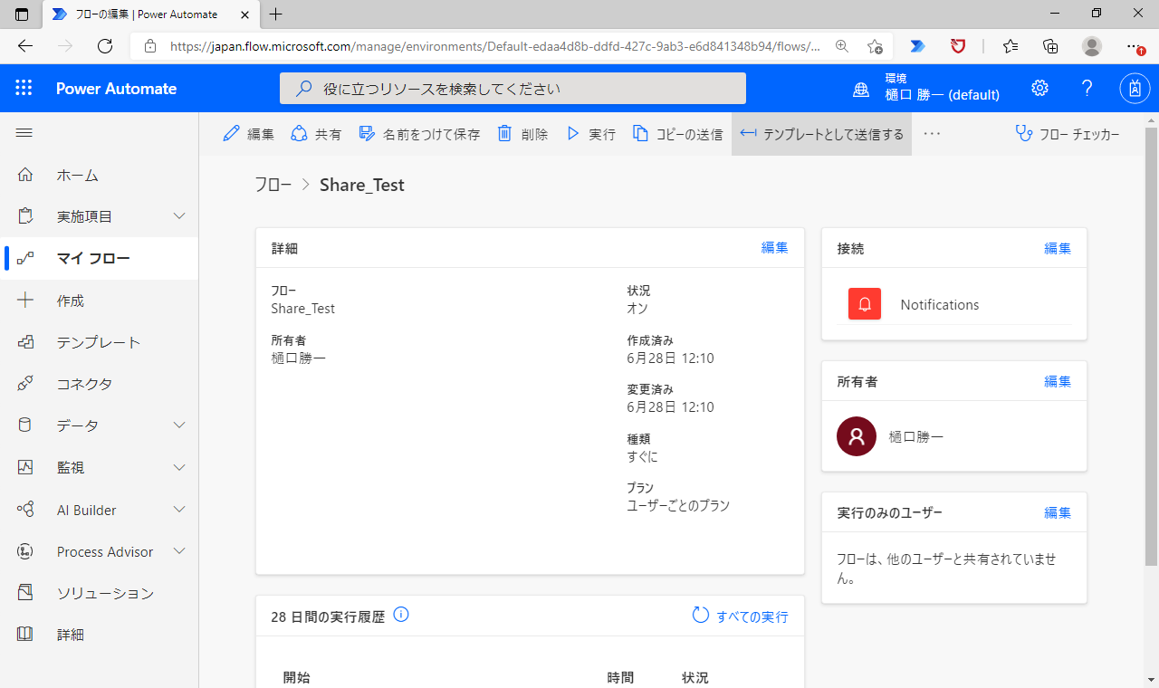Expand the AI Builder chevron
Viewport: 1159px width, 688px height.
[179, 510]
